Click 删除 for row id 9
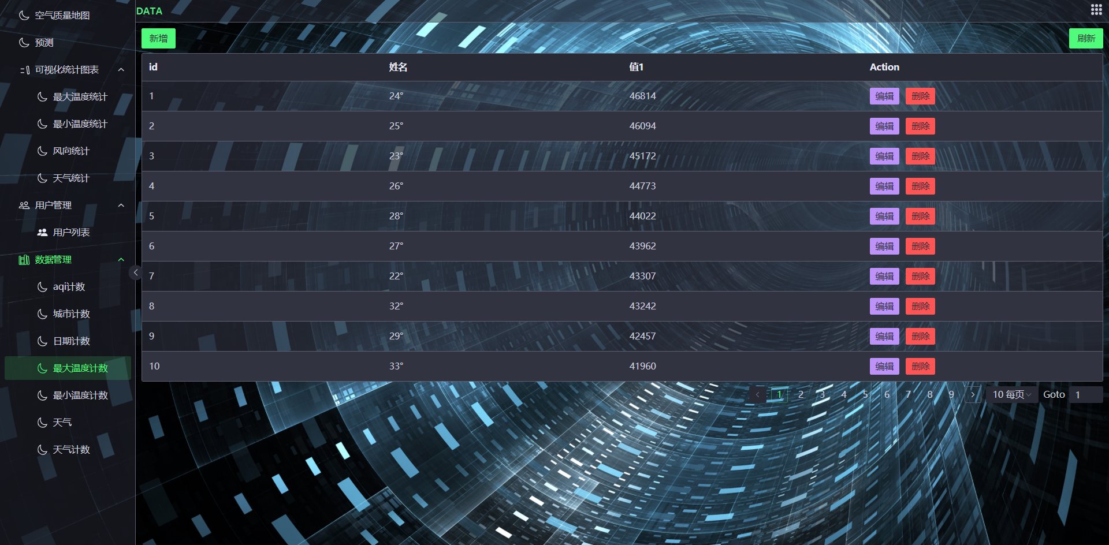The image size is (1109, 545). click(920, 336)
